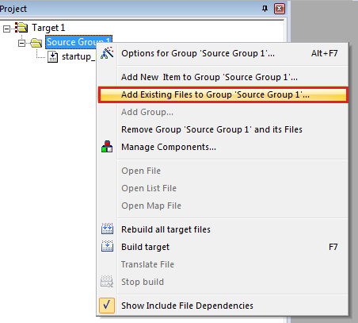The width and height of the screenshot is (358, 323).
Task: Click the Build target icon
Action: coord(107,246)
